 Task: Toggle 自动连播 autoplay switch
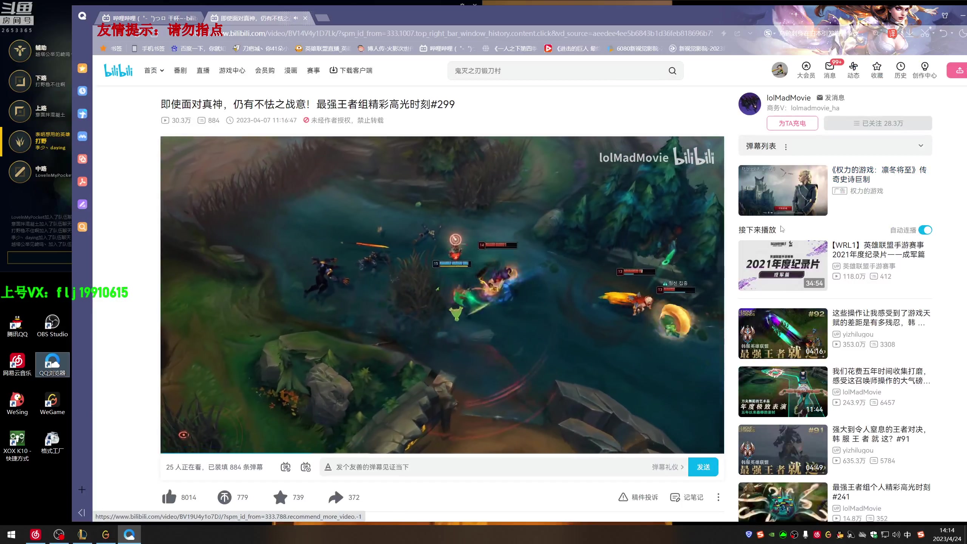tap(925, 230)
